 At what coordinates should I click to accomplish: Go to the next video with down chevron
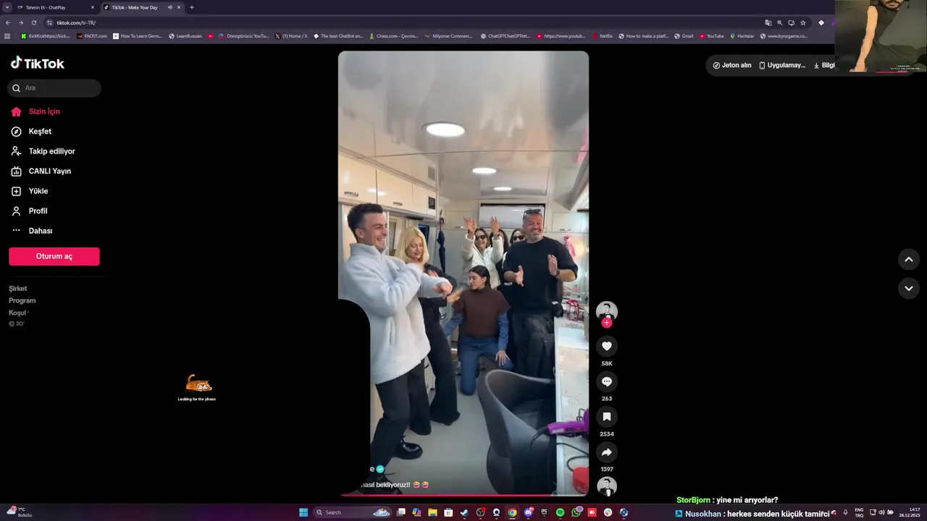[x=909, y=288]
